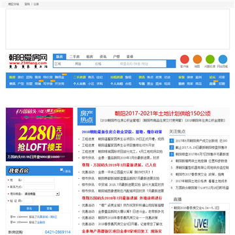Open the orange 地图 circle icon
The image size is (235, 235).
click(197, 59)
